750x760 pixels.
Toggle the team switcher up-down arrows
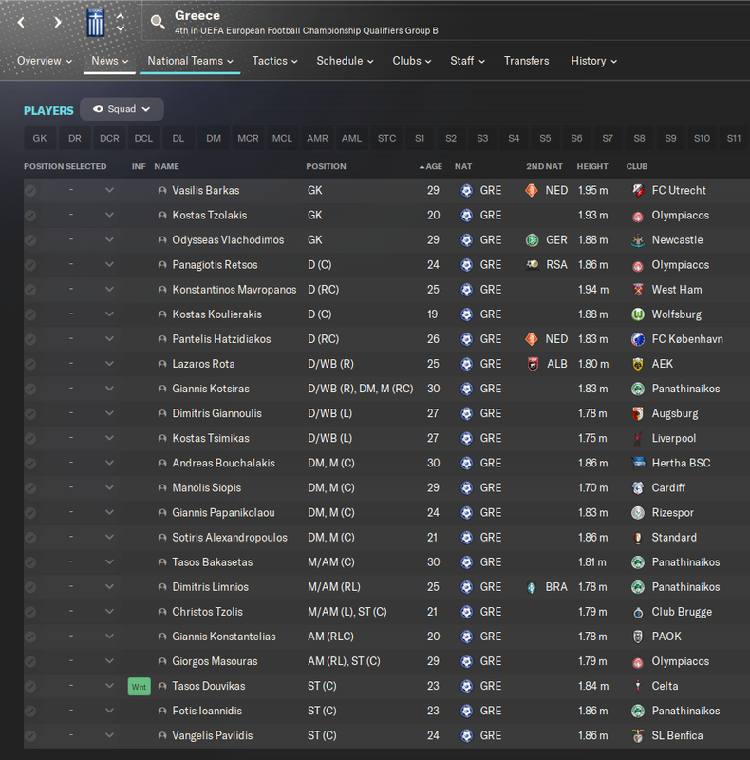click(x=121, y=22)
